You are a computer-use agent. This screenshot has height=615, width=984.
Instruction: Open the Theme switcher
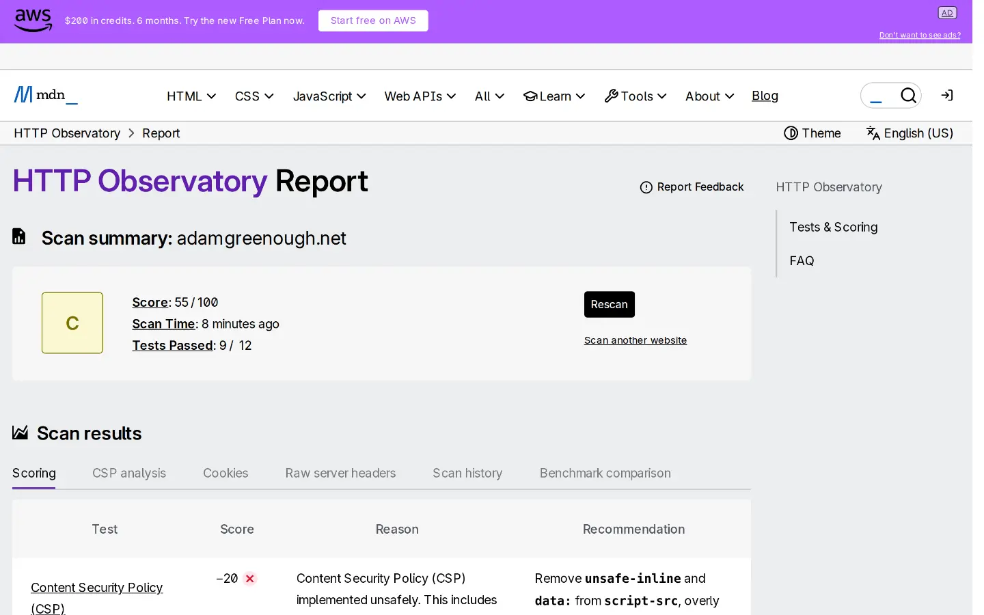[x=812, y=133]
